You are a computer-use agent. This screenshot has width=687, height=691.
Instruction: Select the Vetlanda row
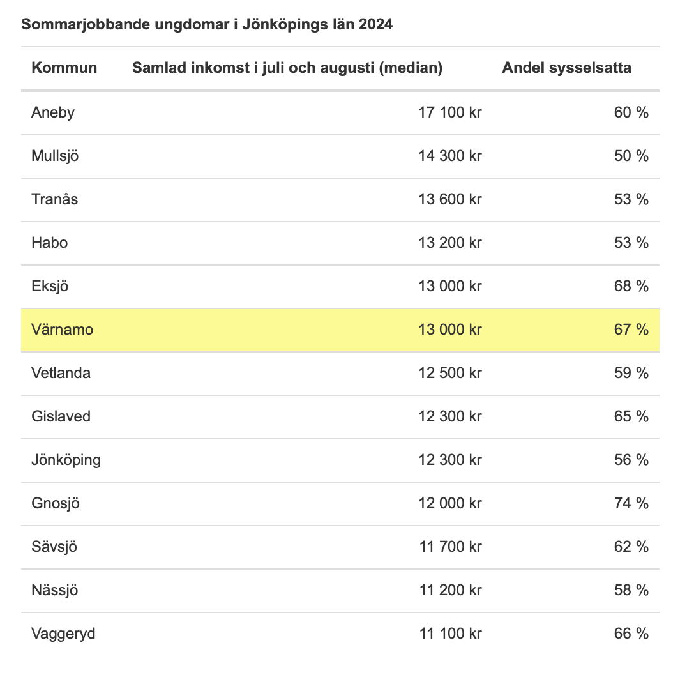[x=340, y=373]
